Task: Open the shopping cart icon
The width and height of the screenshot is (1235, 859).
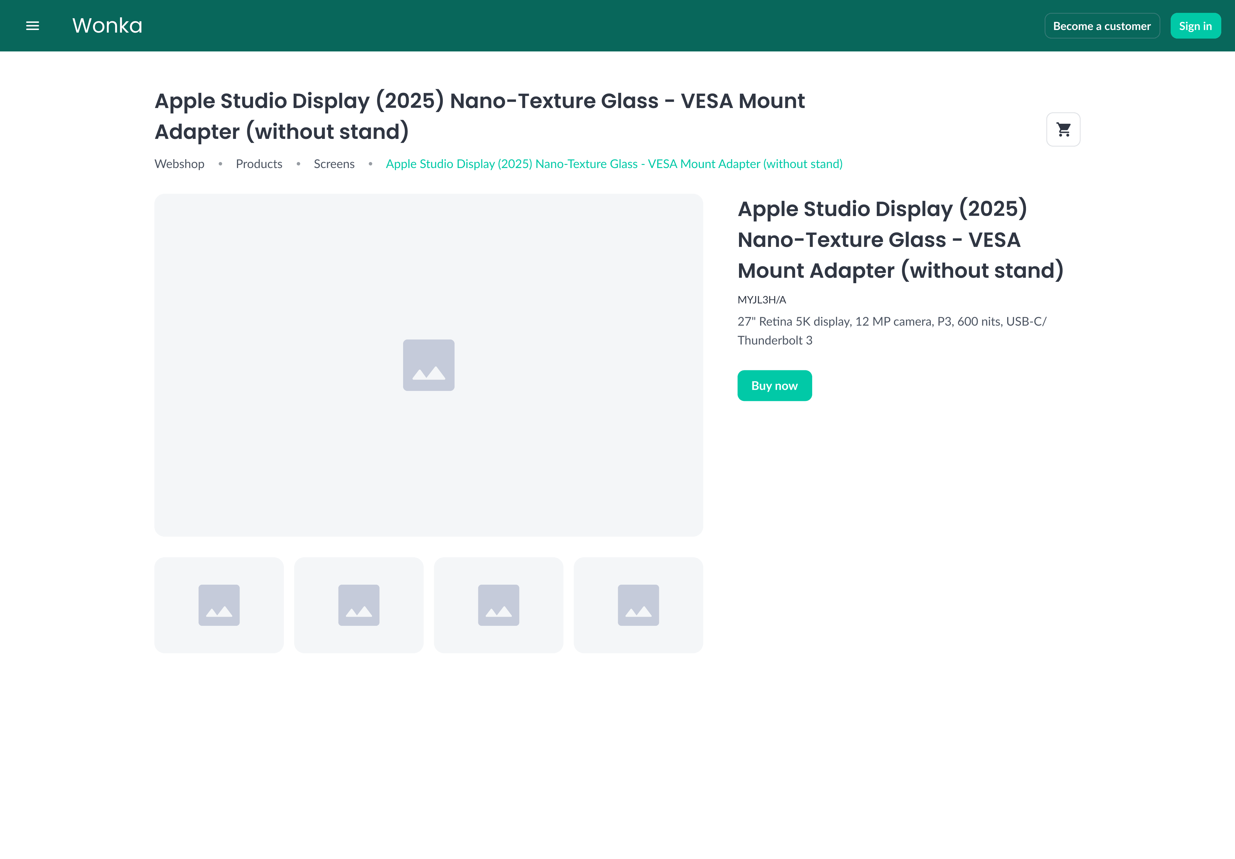Action: coord(1063,129)
